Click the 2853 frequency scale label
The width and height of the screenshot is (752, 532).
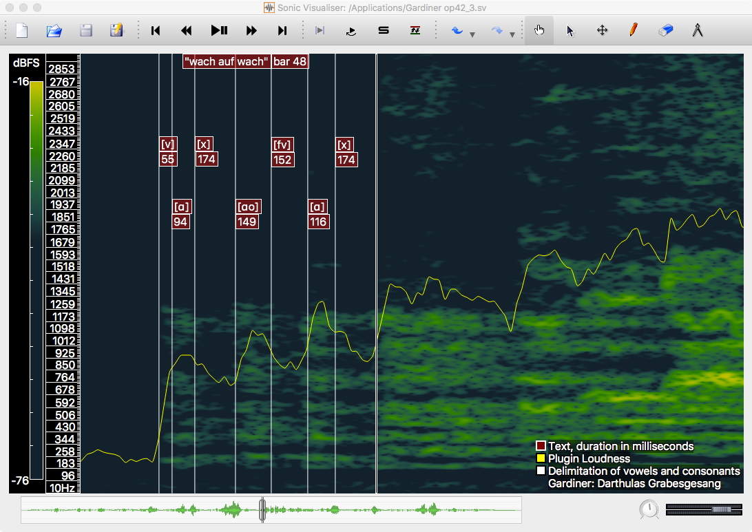pos(62,69)
